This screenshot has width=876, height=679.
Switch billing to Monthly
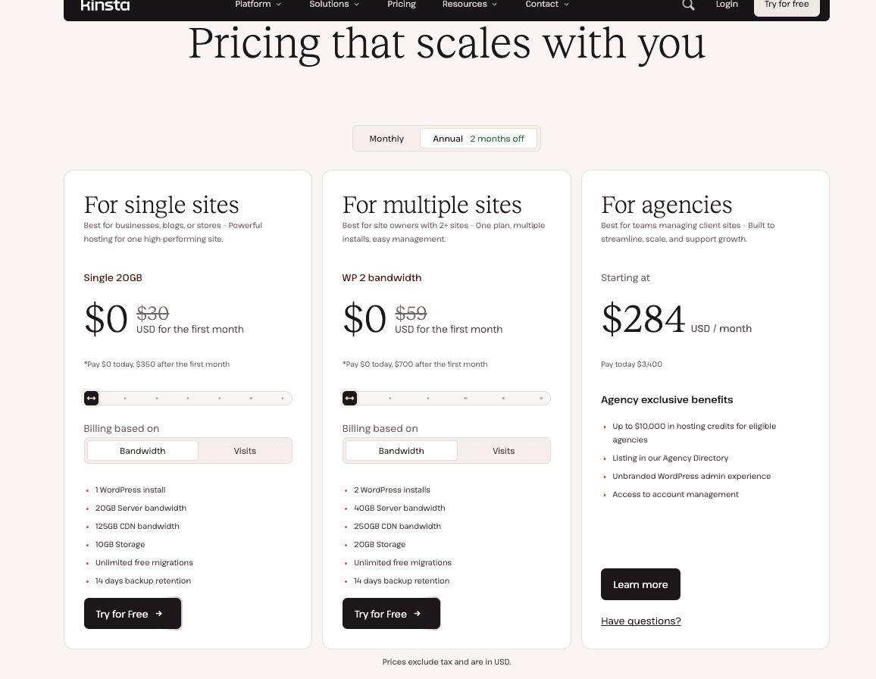pyautogui.click(x=386, y=139)
